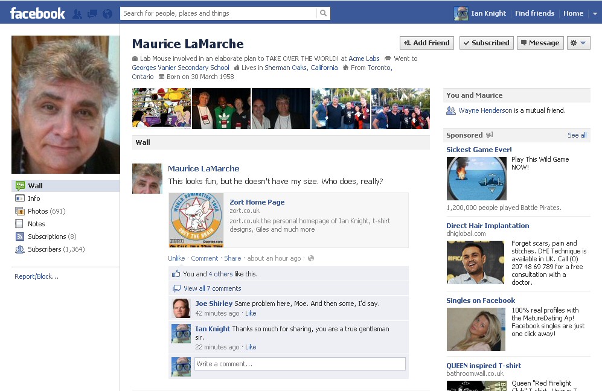Image resolution: width=602 pixels, height=391 pixels.
Task: Click the Sponsored megaphone icon
Action: click(490, 135)
